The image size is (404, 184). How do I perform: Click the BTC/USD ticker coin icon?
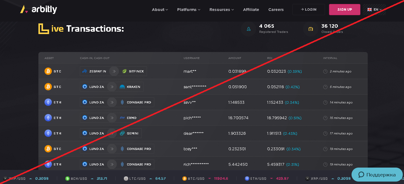(184, 179)
